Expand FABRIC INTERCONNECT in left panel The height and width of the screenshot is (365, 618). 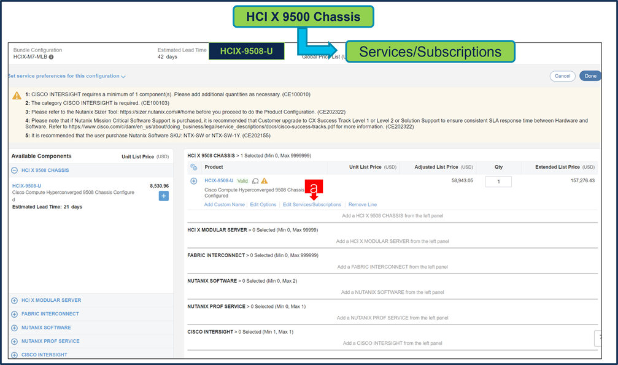14,314
